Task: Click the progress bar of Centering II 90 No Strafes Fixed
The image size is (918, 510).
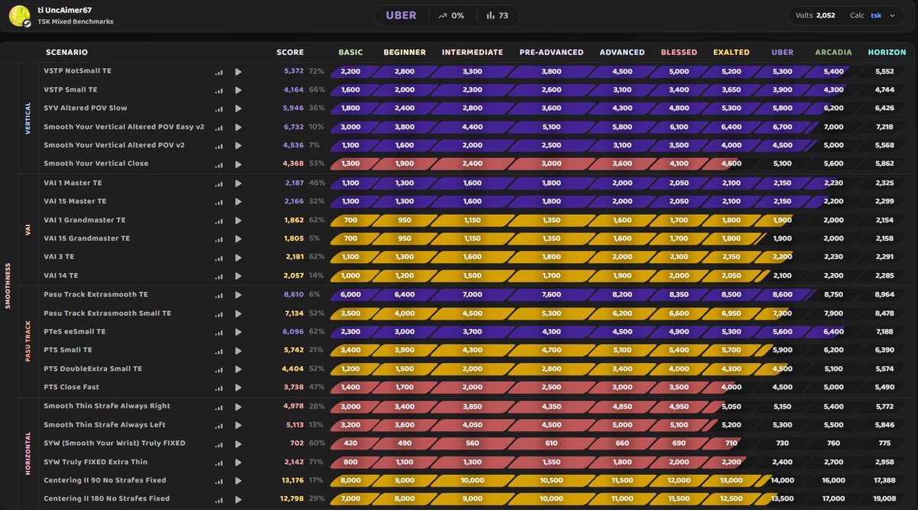Action: (551, 480)
